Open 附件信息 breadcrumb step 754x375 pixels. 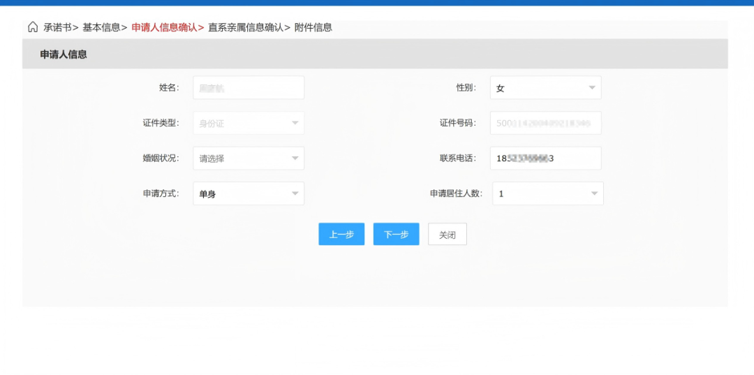[x=313, y=27]
